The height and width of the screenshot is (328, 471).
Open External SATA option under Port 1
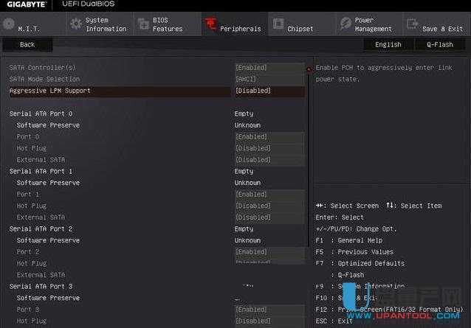(269, 217)
